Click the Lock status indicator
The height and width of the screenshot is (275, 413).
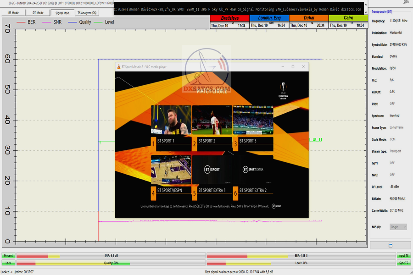(8, 263)
